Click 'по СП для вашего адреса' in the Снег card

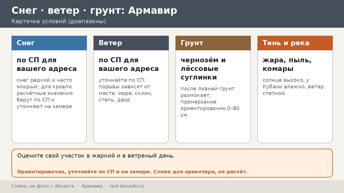pyautogui.click(x=47, y=64)
